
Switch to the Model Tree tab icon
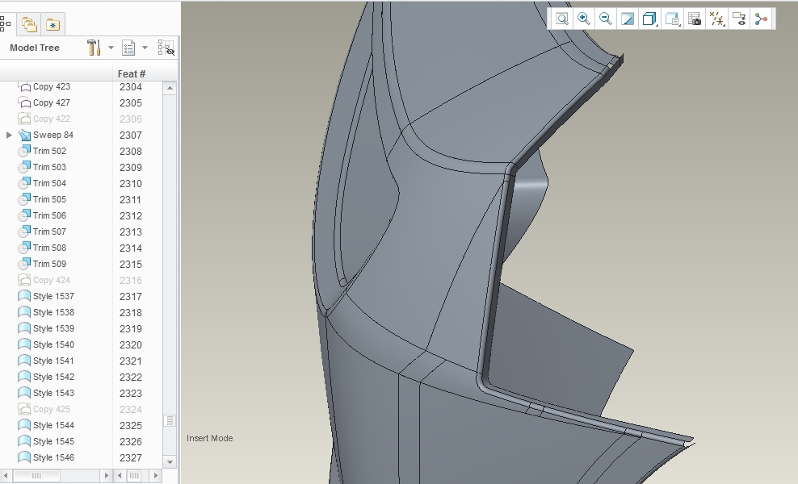pos(5,24)
